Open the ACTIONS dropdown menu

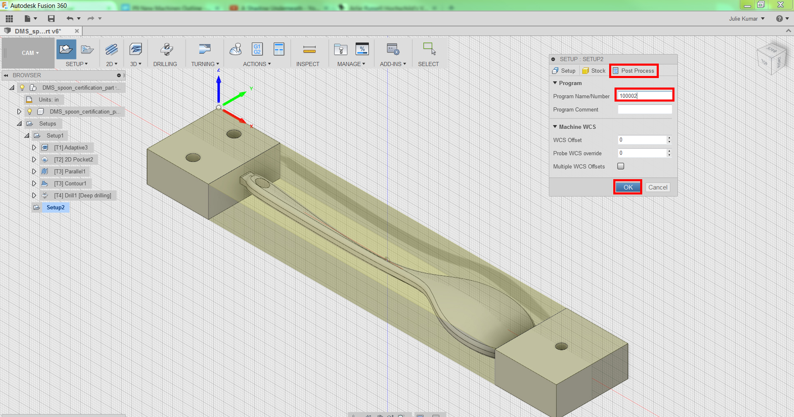[257, 64]
